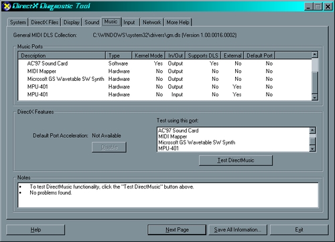
Task: Click the Software type cell for AC'97
Action: (x=118, y=64)
